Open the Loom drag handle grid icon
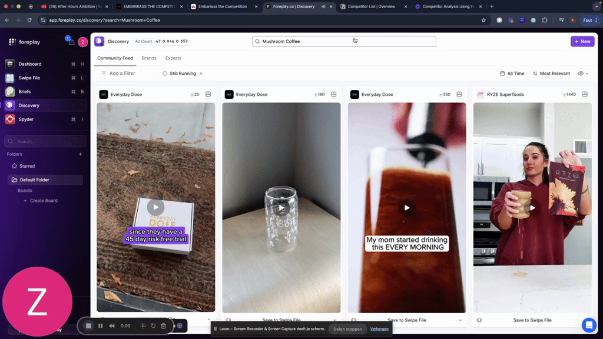Image resolution: width=603 pixels, height=339 pixels. (143, 325)
